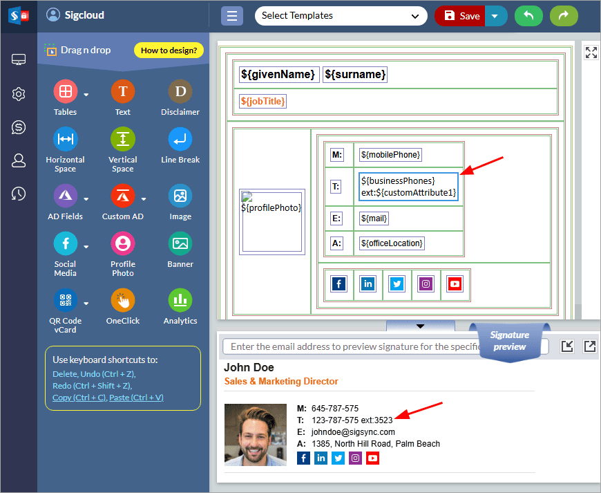Expand the Save button dropdown arrow

click(495, 15)
